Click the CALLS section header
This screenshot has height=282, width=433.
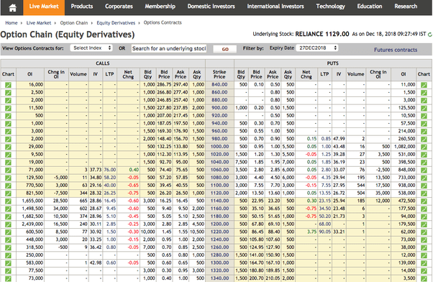click(103, 63)
